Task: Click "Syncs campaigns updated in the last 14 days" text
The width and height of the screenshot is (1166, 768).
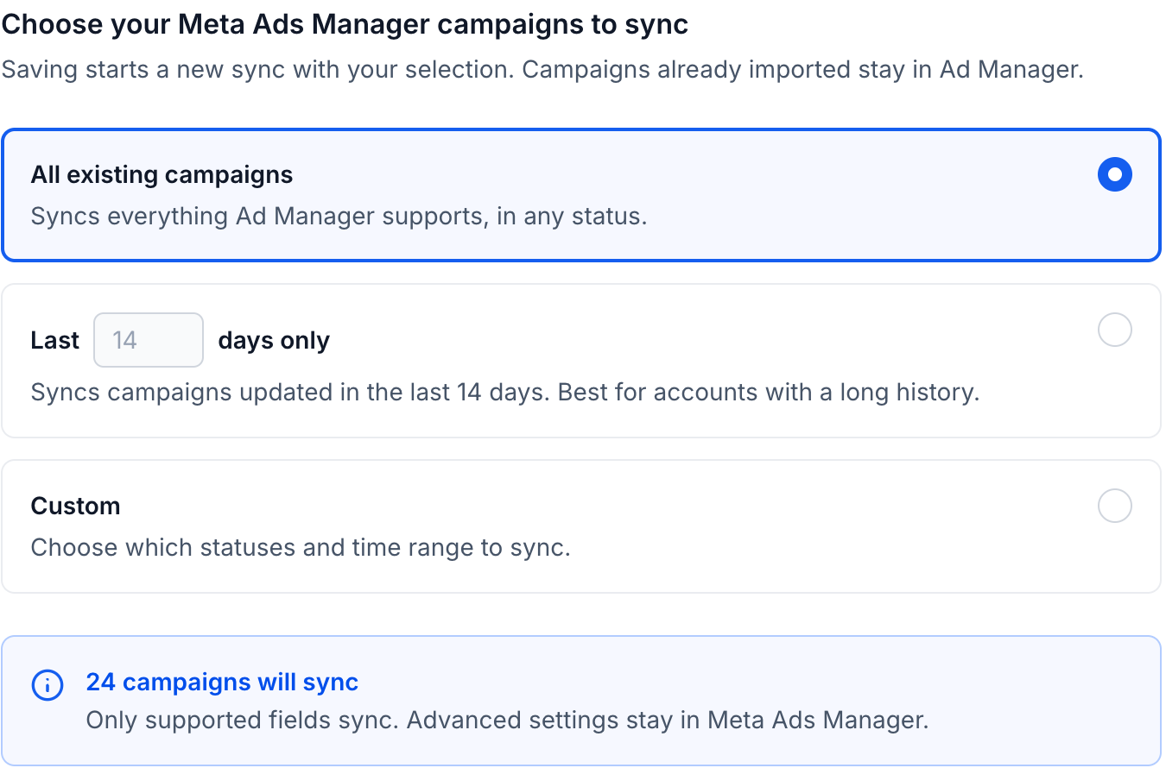Action: (x=505, y=393)
